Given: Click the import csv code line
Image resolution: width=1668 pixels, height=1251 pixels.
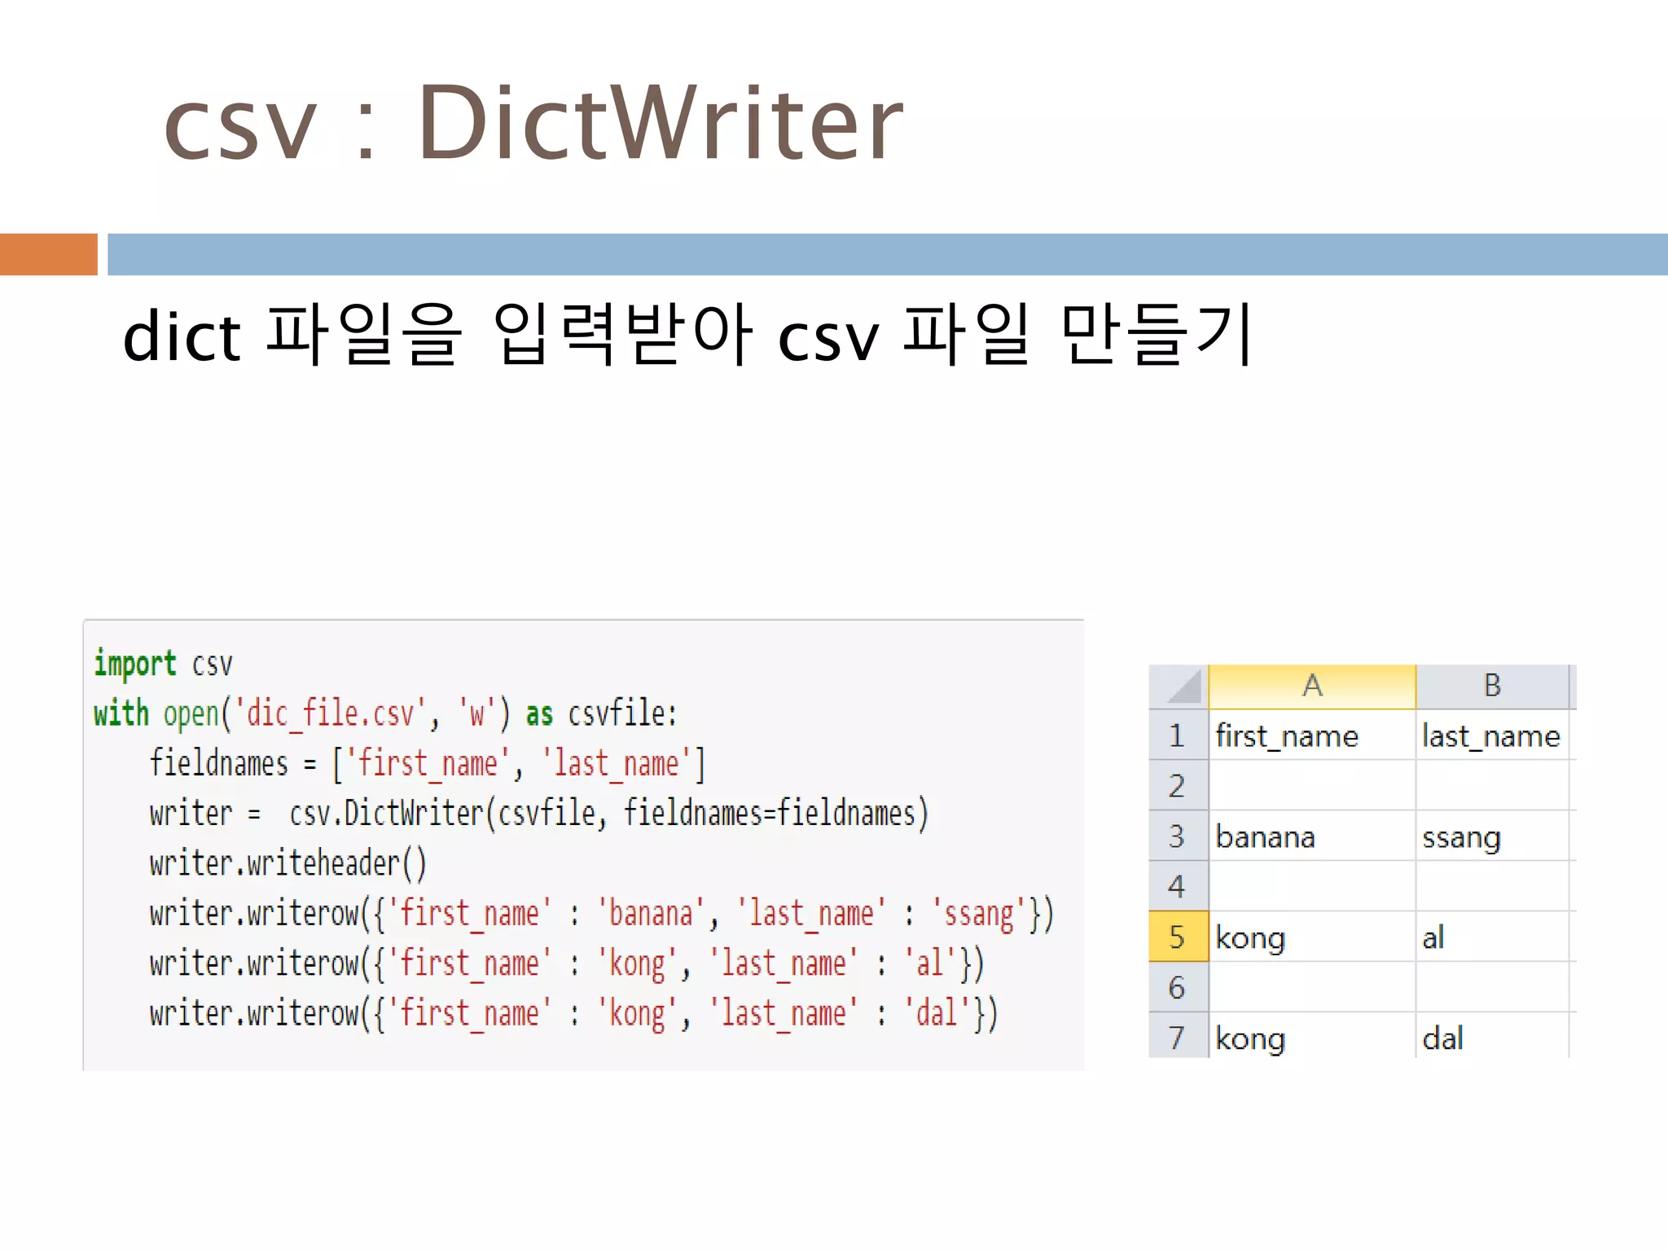Looking at the screenshot, I should click(163, 665).
